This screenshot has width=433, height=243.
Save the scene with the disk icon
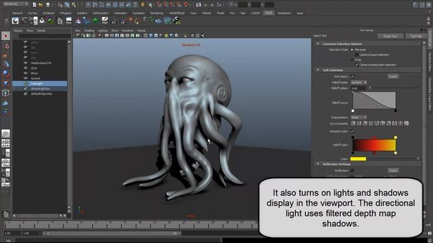pos(47,5)
